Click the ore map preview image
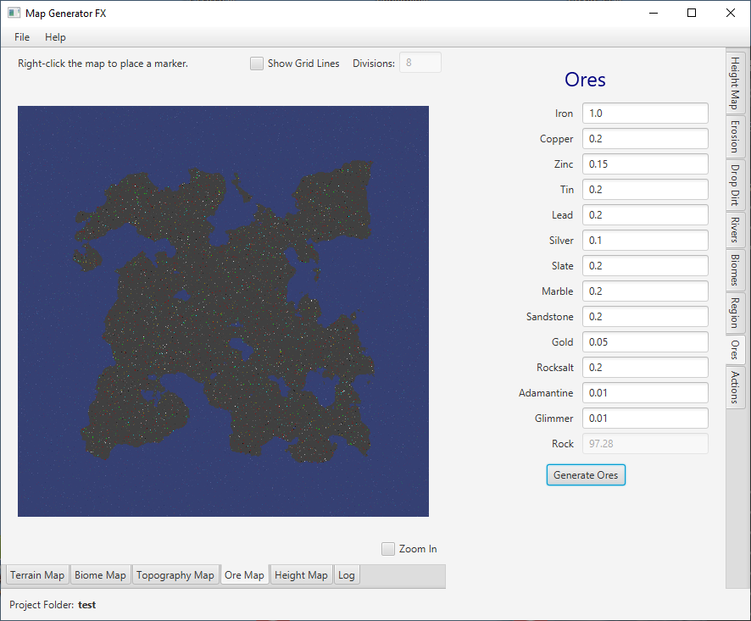The width and height of the screenshot is (751, 621). coord(223,311)
